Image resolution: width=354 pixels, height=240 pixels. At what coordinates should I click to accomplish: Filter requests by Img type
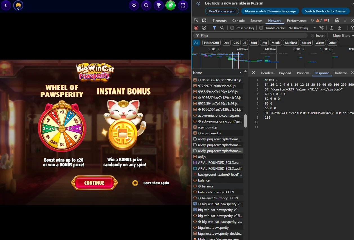[x=264, y=43]
